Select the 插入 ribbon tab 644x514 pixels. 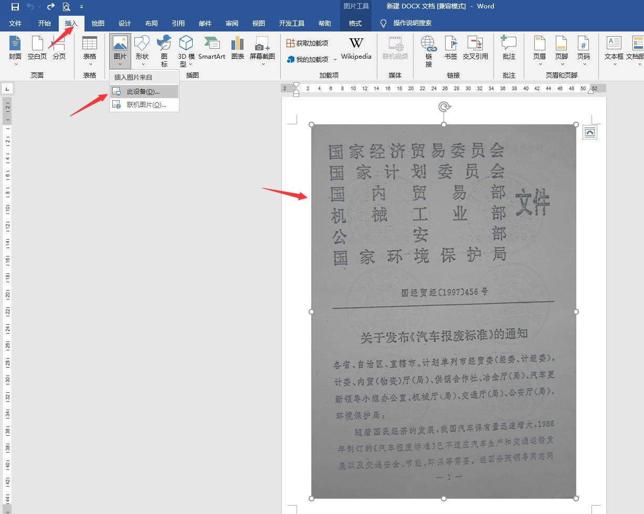point(71,23)
